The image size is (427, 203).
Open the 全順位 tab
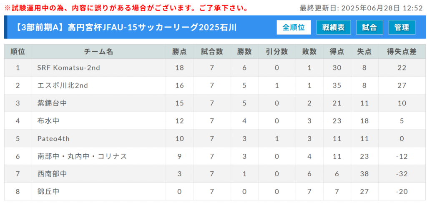pos(294,27)
